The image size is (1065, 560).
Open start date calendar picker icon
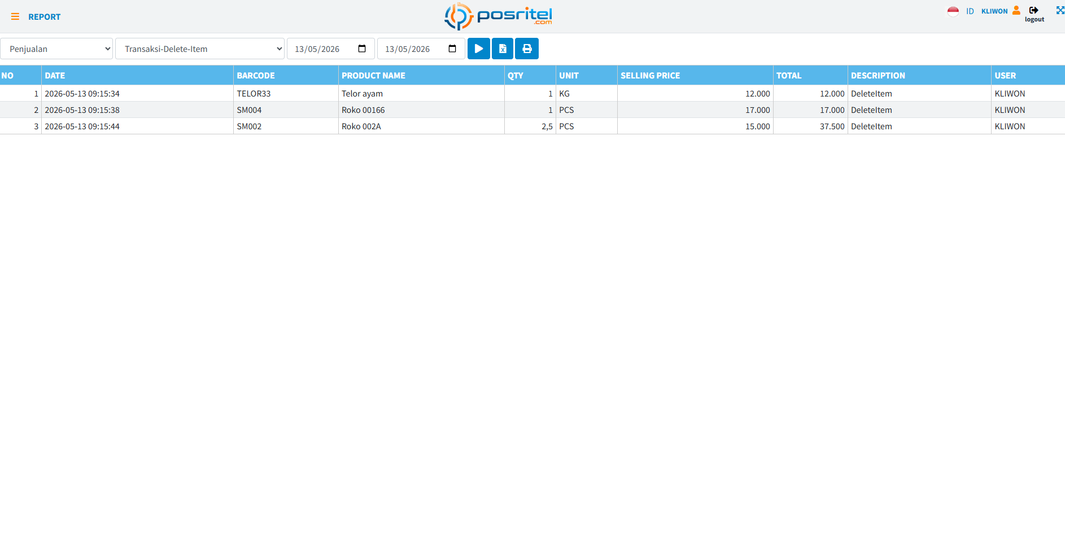tap(362, 49)
